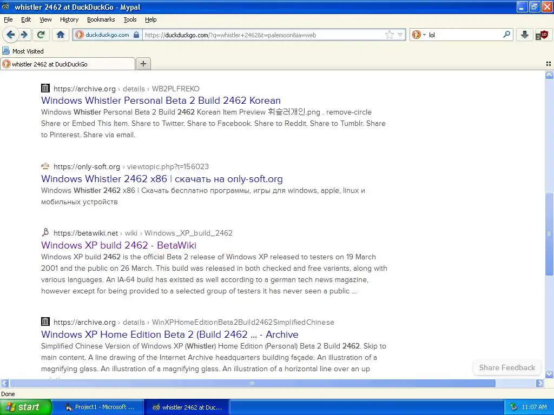Screen dimensions: 554x415
Task: Click the Russian description under only-soft result
Action: (203, 196)
